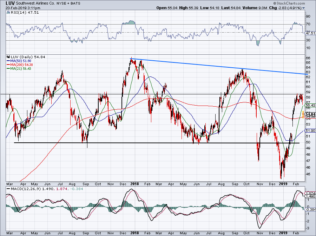Image resolution: width=316 pixels, height=236 pixels.
Task: Click the thick black support line at 50
Action: click(x=157, y=143)
